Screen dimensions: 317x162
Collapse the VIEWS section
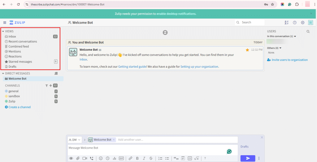pyautogui.click(x=3, y=32)
